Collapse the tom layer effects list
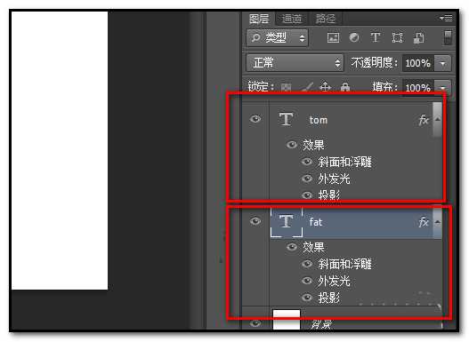Image resolution: width=469 pixels, height=342 pixels. tap(438, 119)
